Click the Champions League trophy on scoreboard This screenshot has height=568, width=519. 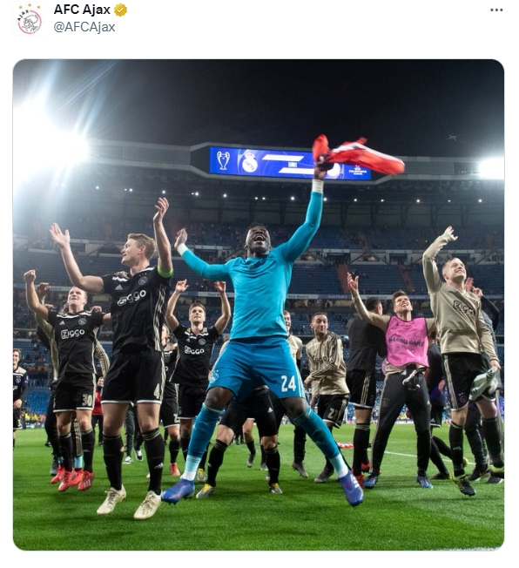point(223,160)
